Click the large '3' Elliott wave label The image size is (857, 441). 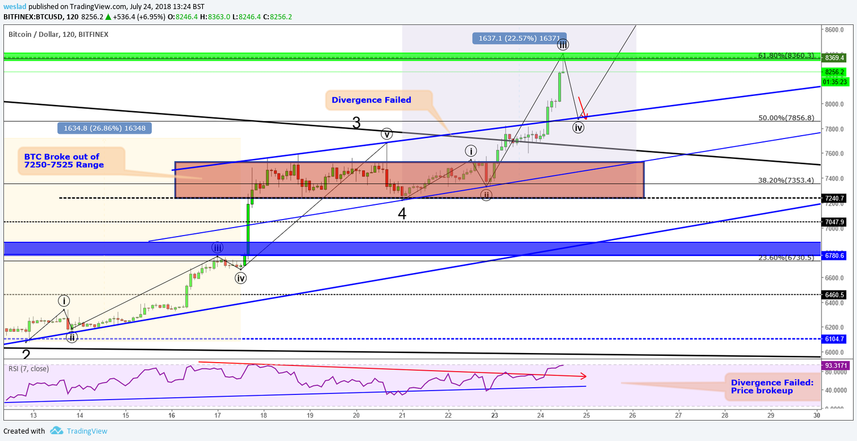[x=356, y=123]
